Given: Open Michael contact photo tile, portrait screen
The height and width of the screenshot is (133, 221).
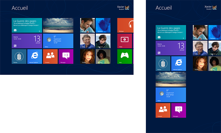Looking at the screenshot, I should pyautogui.click(x=215, y=63).
